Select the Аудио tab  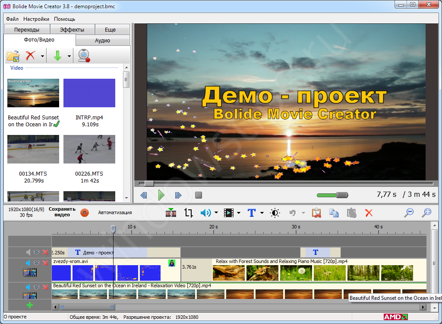(102, 40)
